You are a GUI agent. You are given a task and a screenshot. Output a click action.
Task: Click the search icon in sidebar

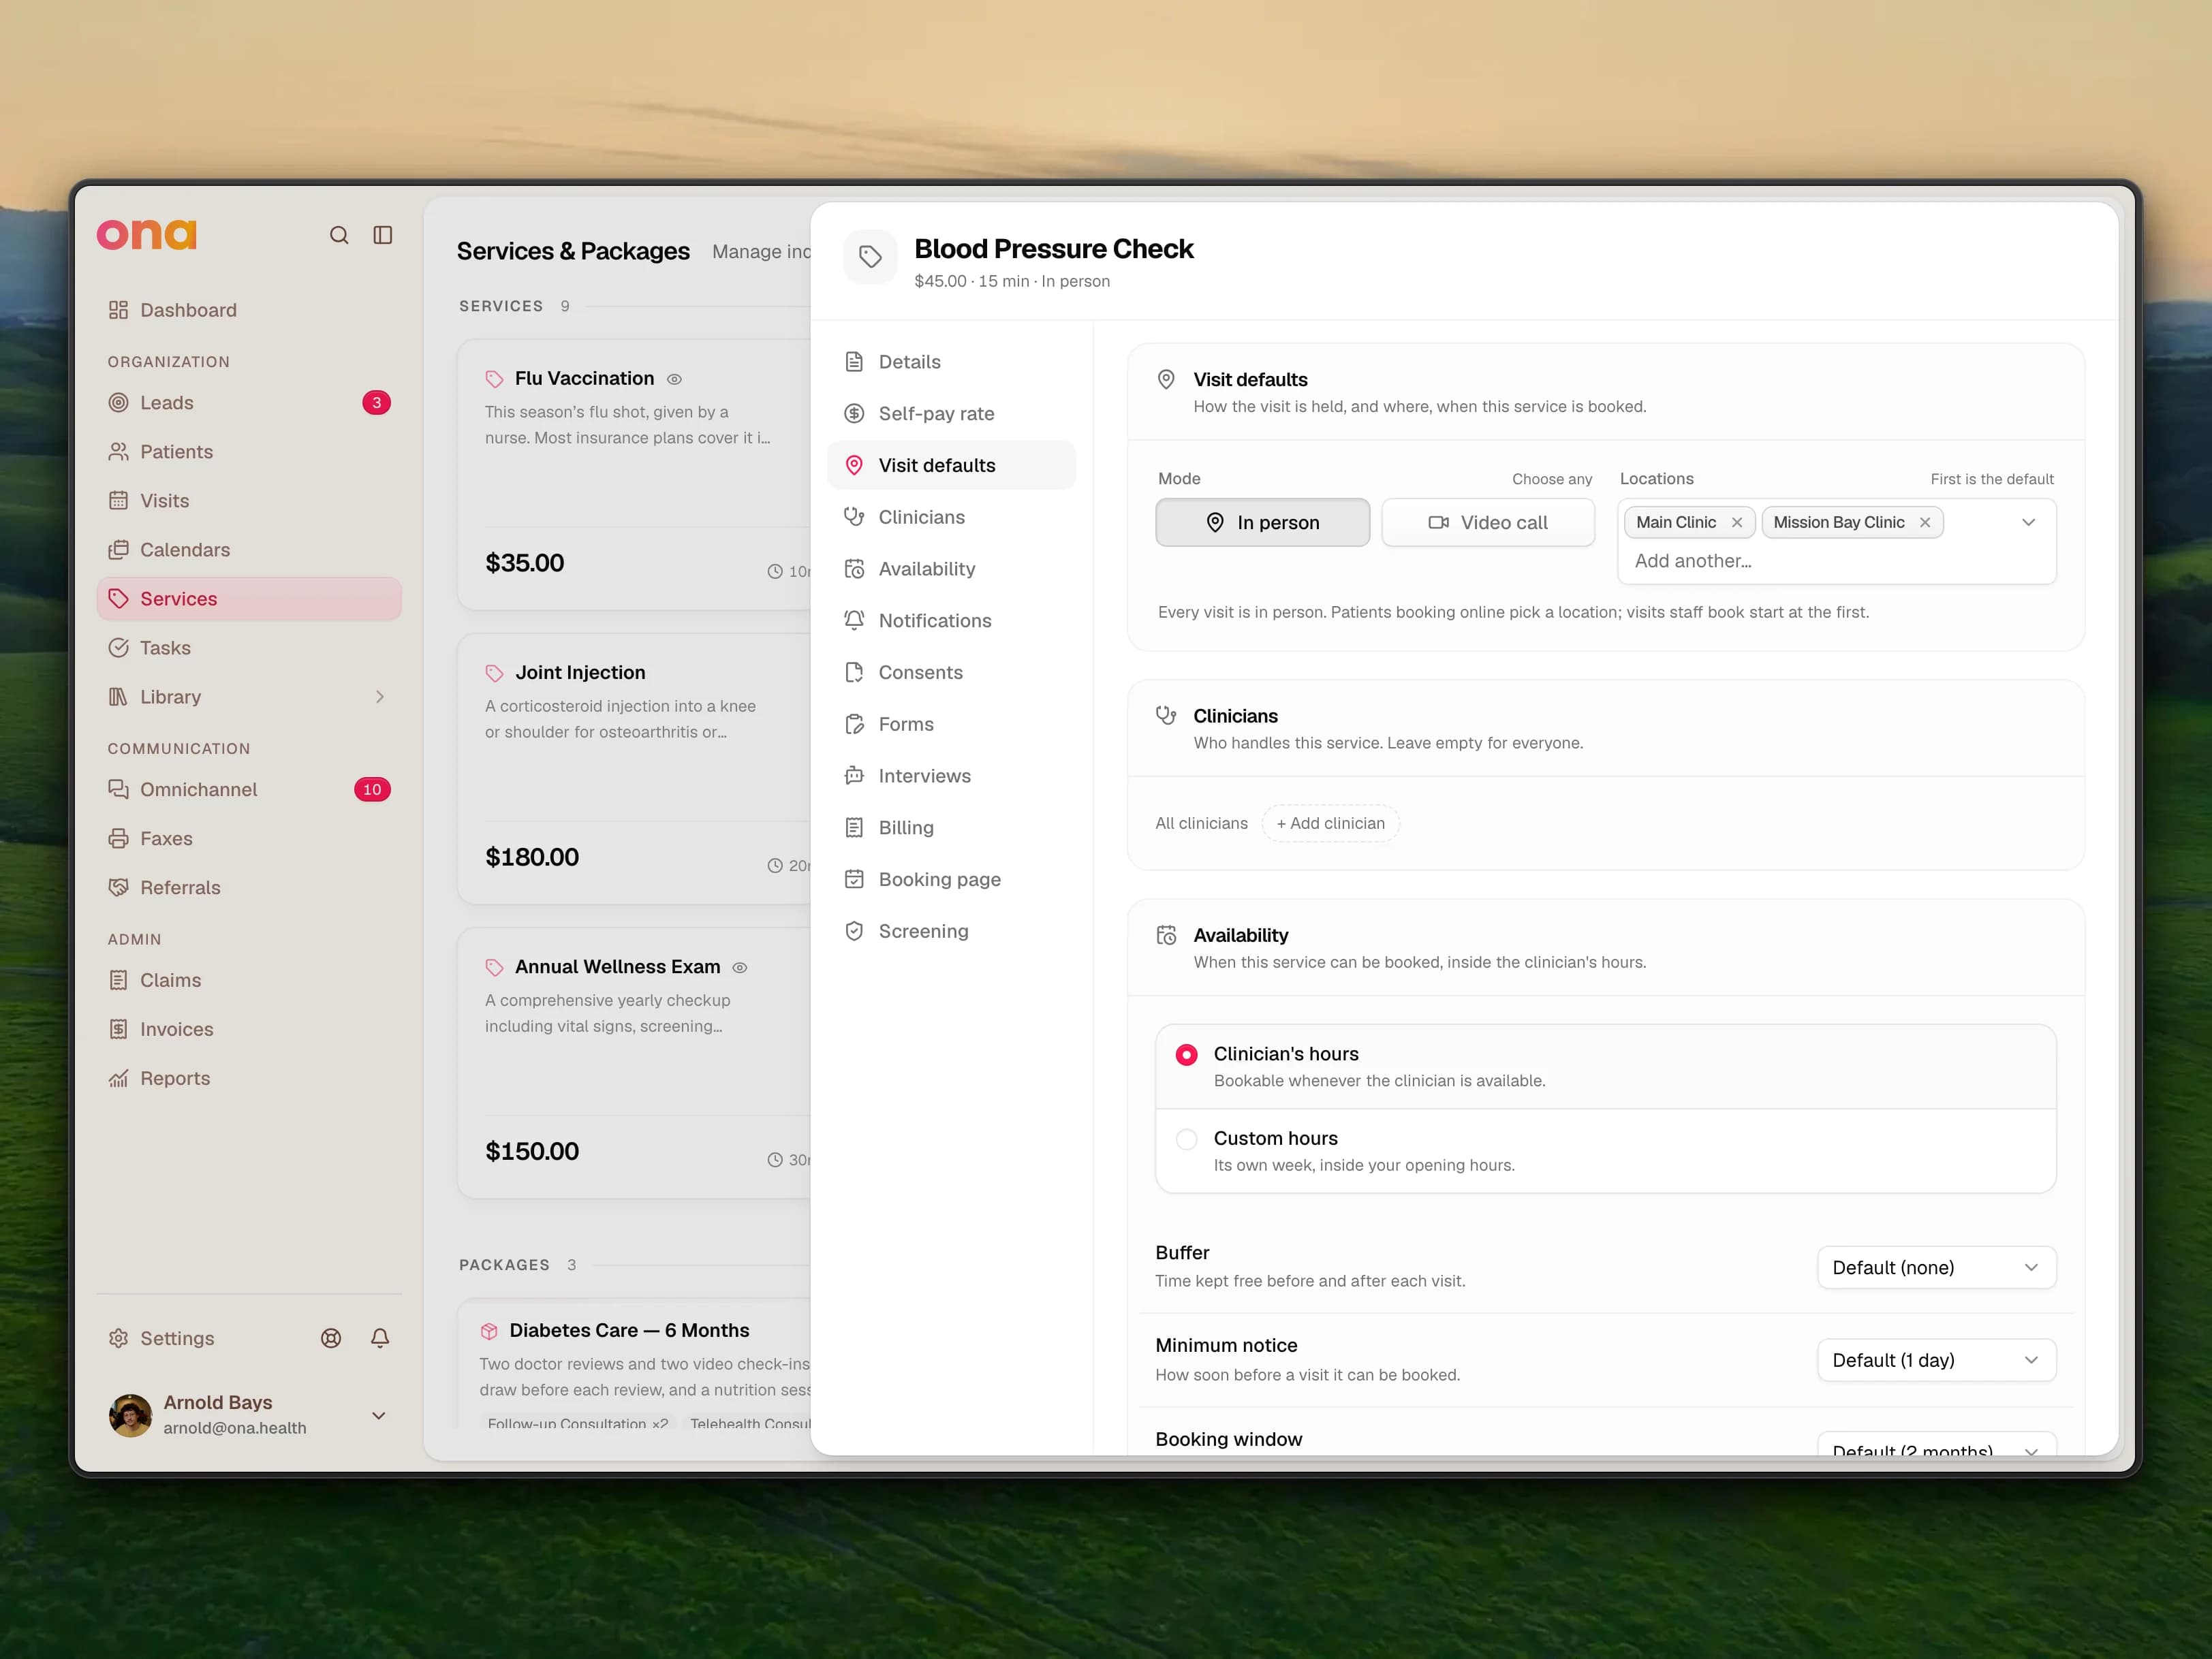pyautogui.click(x=339, y=235)
